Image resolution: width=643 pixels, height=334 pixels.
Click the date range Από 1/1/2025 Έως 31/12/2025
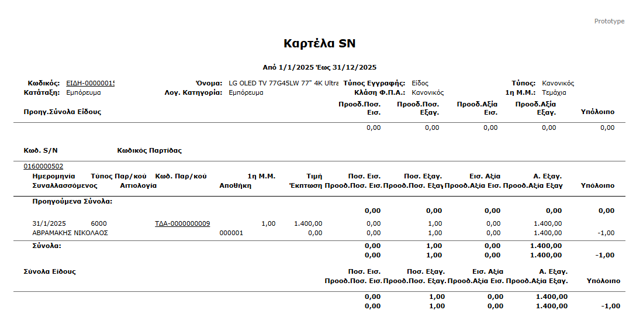coord(319,67)
